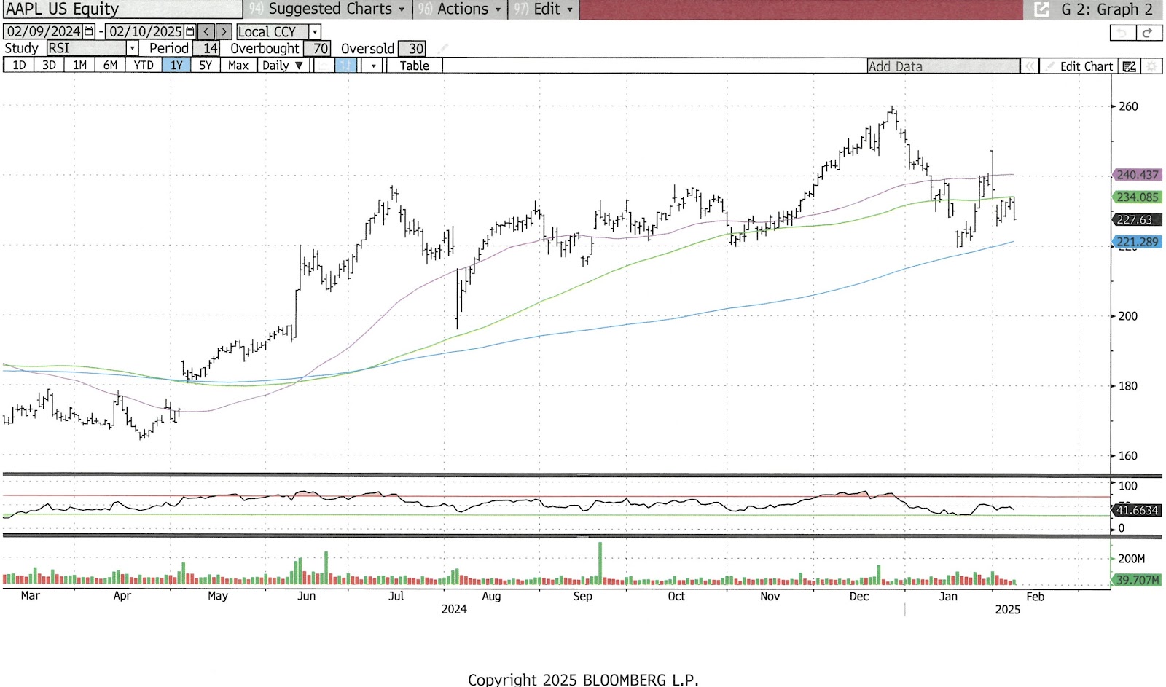The height and width of the screenshot is (687, 1166).
Task: Click the RSI value 41.6634 label
Action: (1137, 511)
